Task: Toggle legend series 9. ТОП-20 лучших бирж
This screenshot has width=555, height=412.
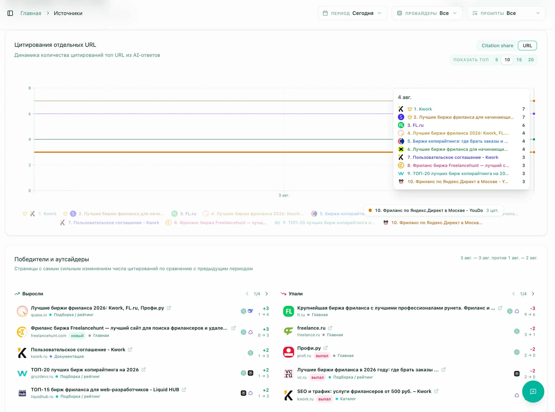Action: [324, 223]
